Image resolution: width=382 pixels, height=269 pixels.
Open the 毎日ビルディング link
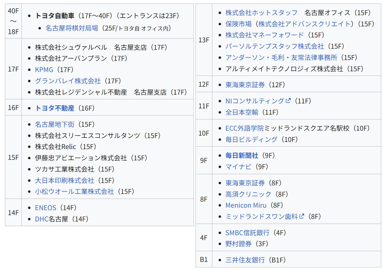[x=251, y=139]
